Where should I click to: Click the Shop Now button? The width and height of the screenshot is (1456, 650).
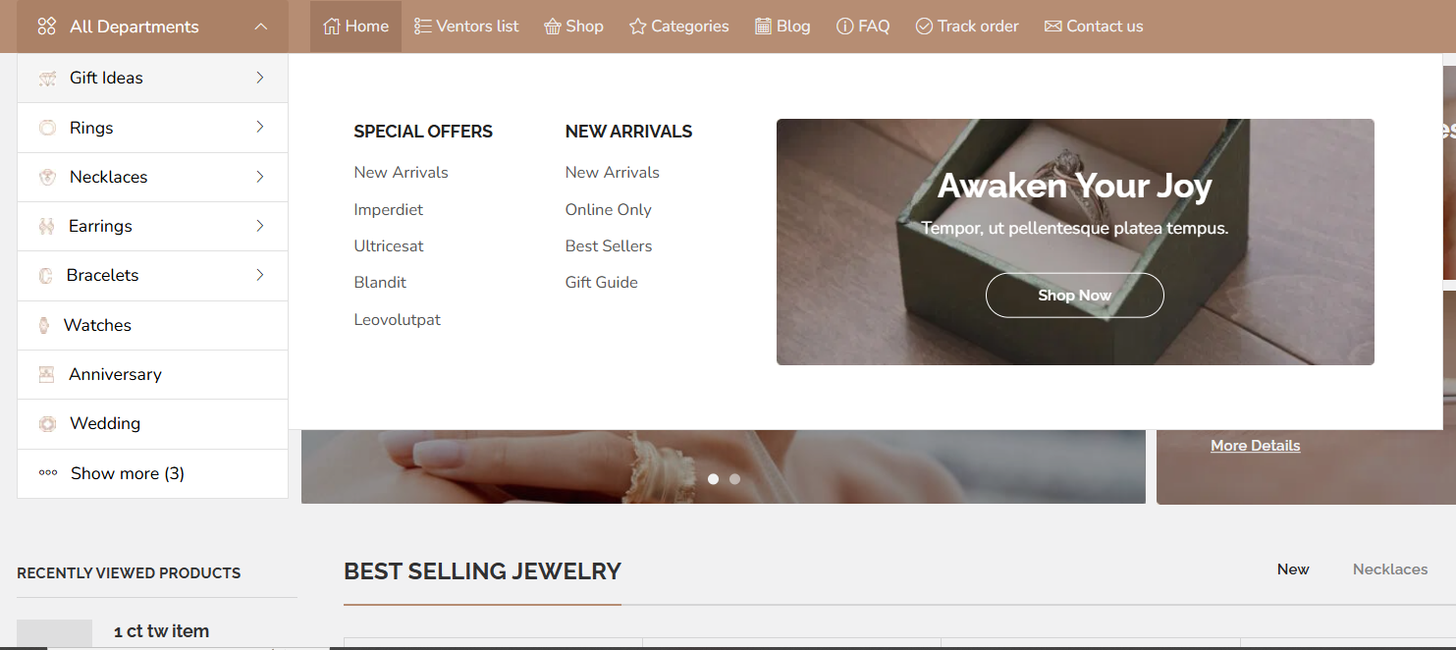[x=1074, y=296]
